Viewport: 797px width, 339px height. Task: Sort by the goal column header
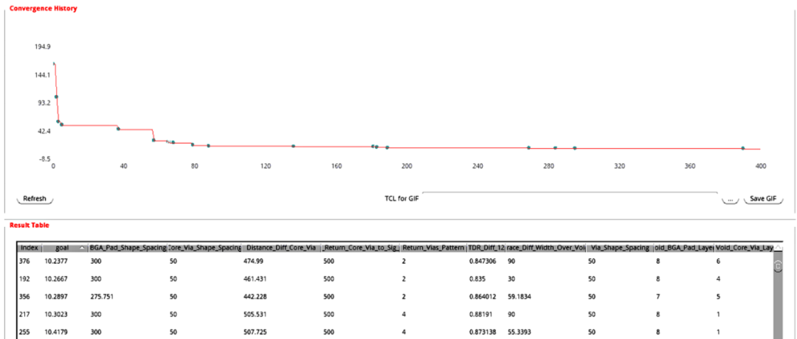tap(64, 248)
